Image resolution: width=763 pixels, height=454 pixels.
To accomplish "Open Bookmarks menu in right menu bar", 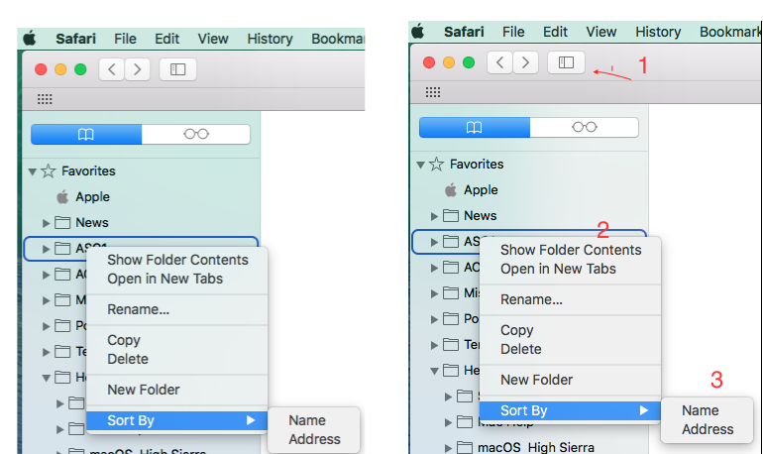I will (x=730, y=32).
